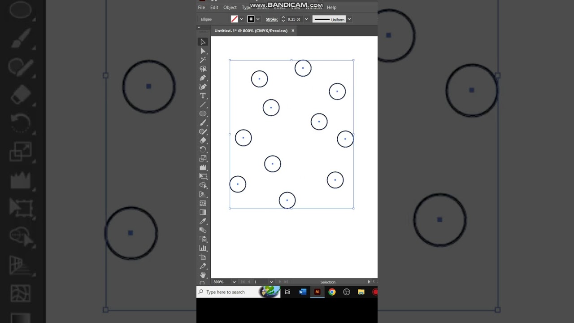This screenshot has height=323, width=574.
Task: Expand the Fill swatch dropdown arrow
Action: click(241, 19)
